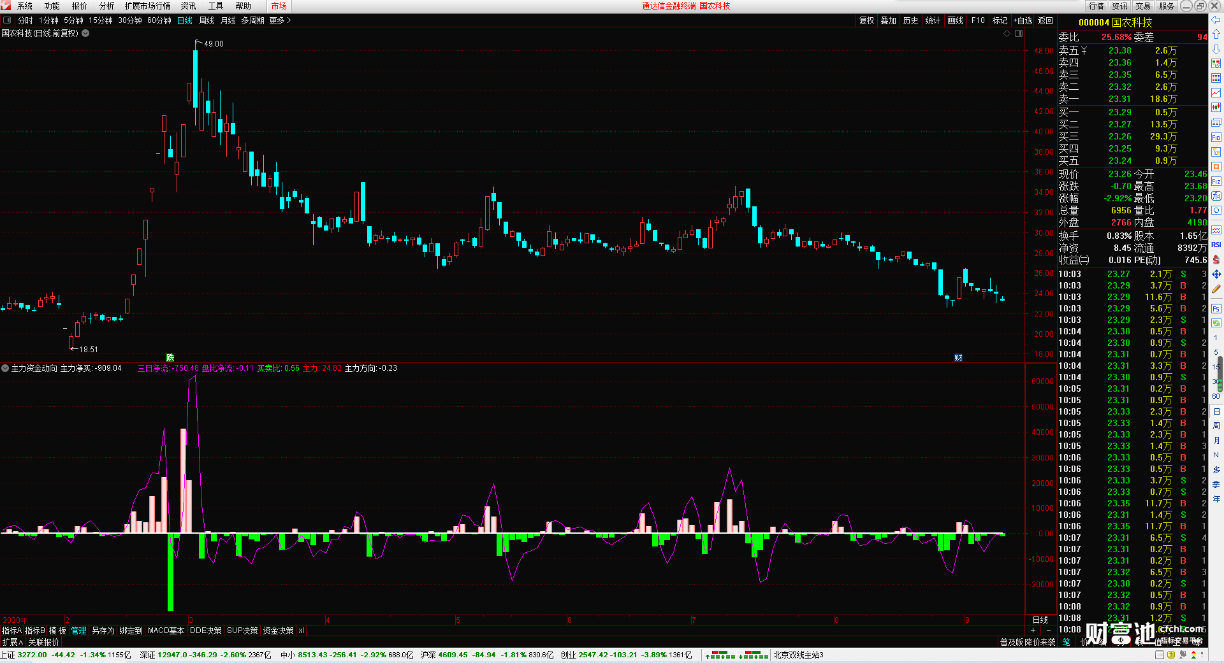Click the down arrow icon in right sidebar
The height and width of the screenshot is (663, 1224).
[1216, 49]
